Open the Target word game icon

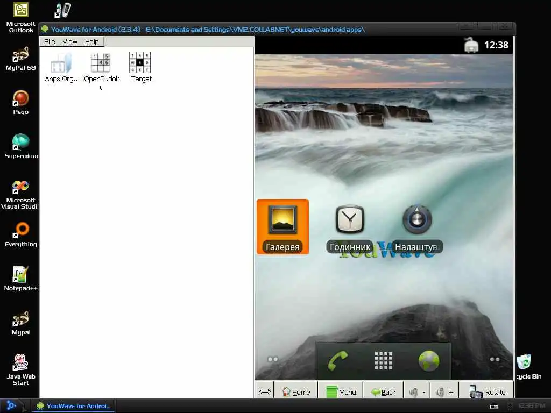[141, 68]
